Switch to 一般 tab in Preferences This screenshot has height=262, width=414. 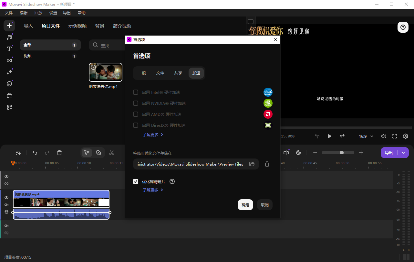[x=142, y=73]
